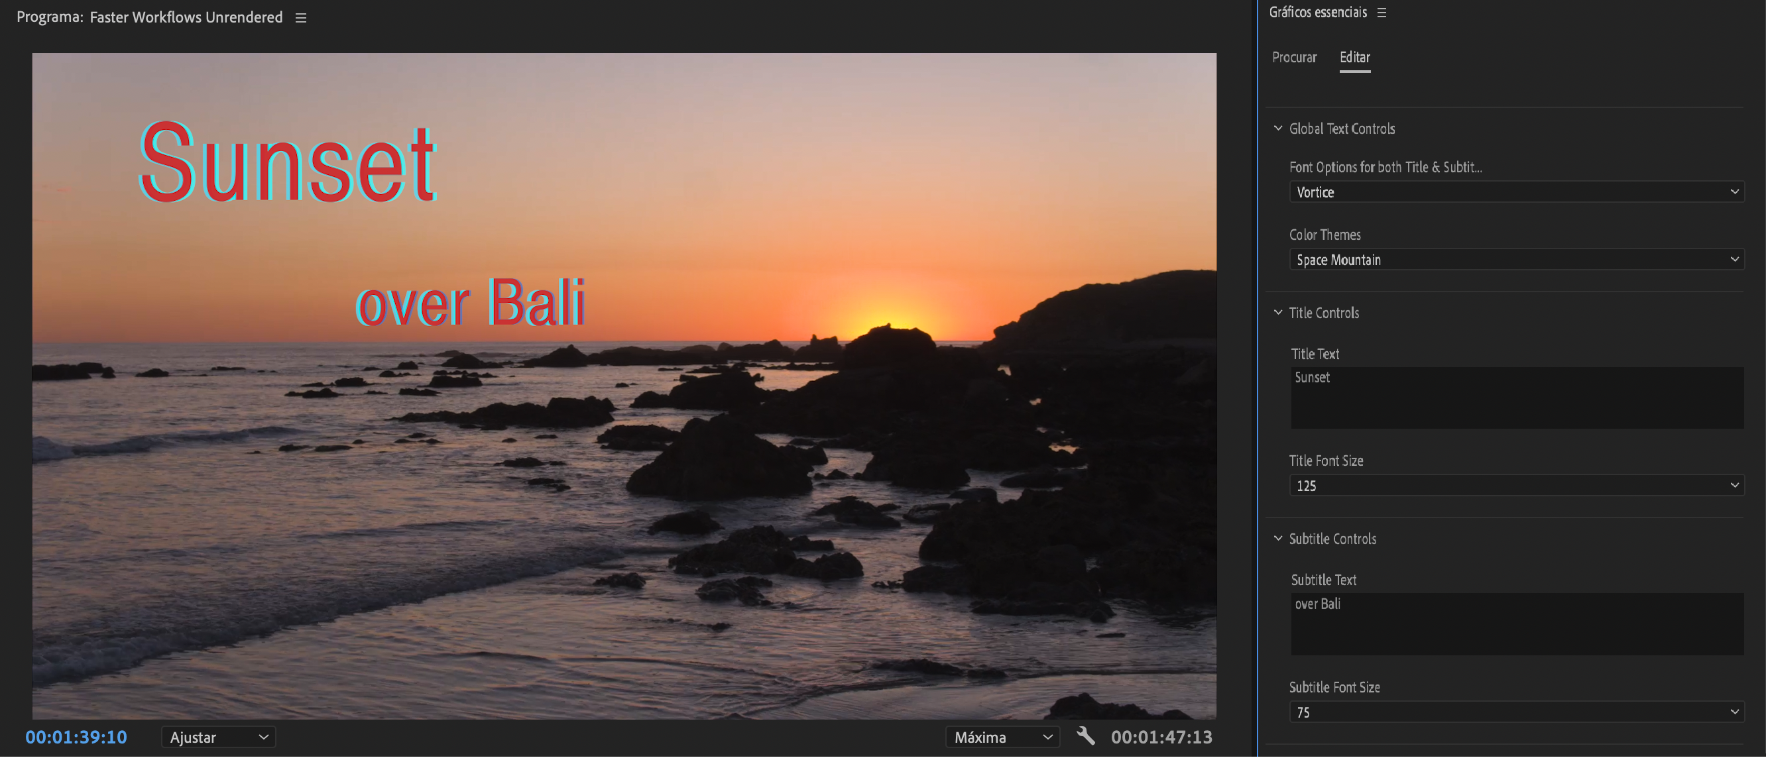The image size is (1766, 764).
Task: Open the Program monitor panel menu icon
Action: point(300,18)
